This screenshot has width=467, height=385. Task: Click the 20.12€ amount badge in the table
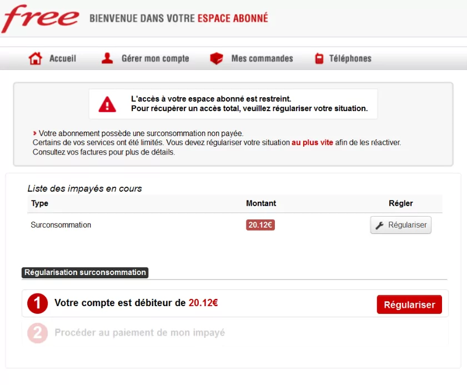pyautogui.click(x=260, y=225)
